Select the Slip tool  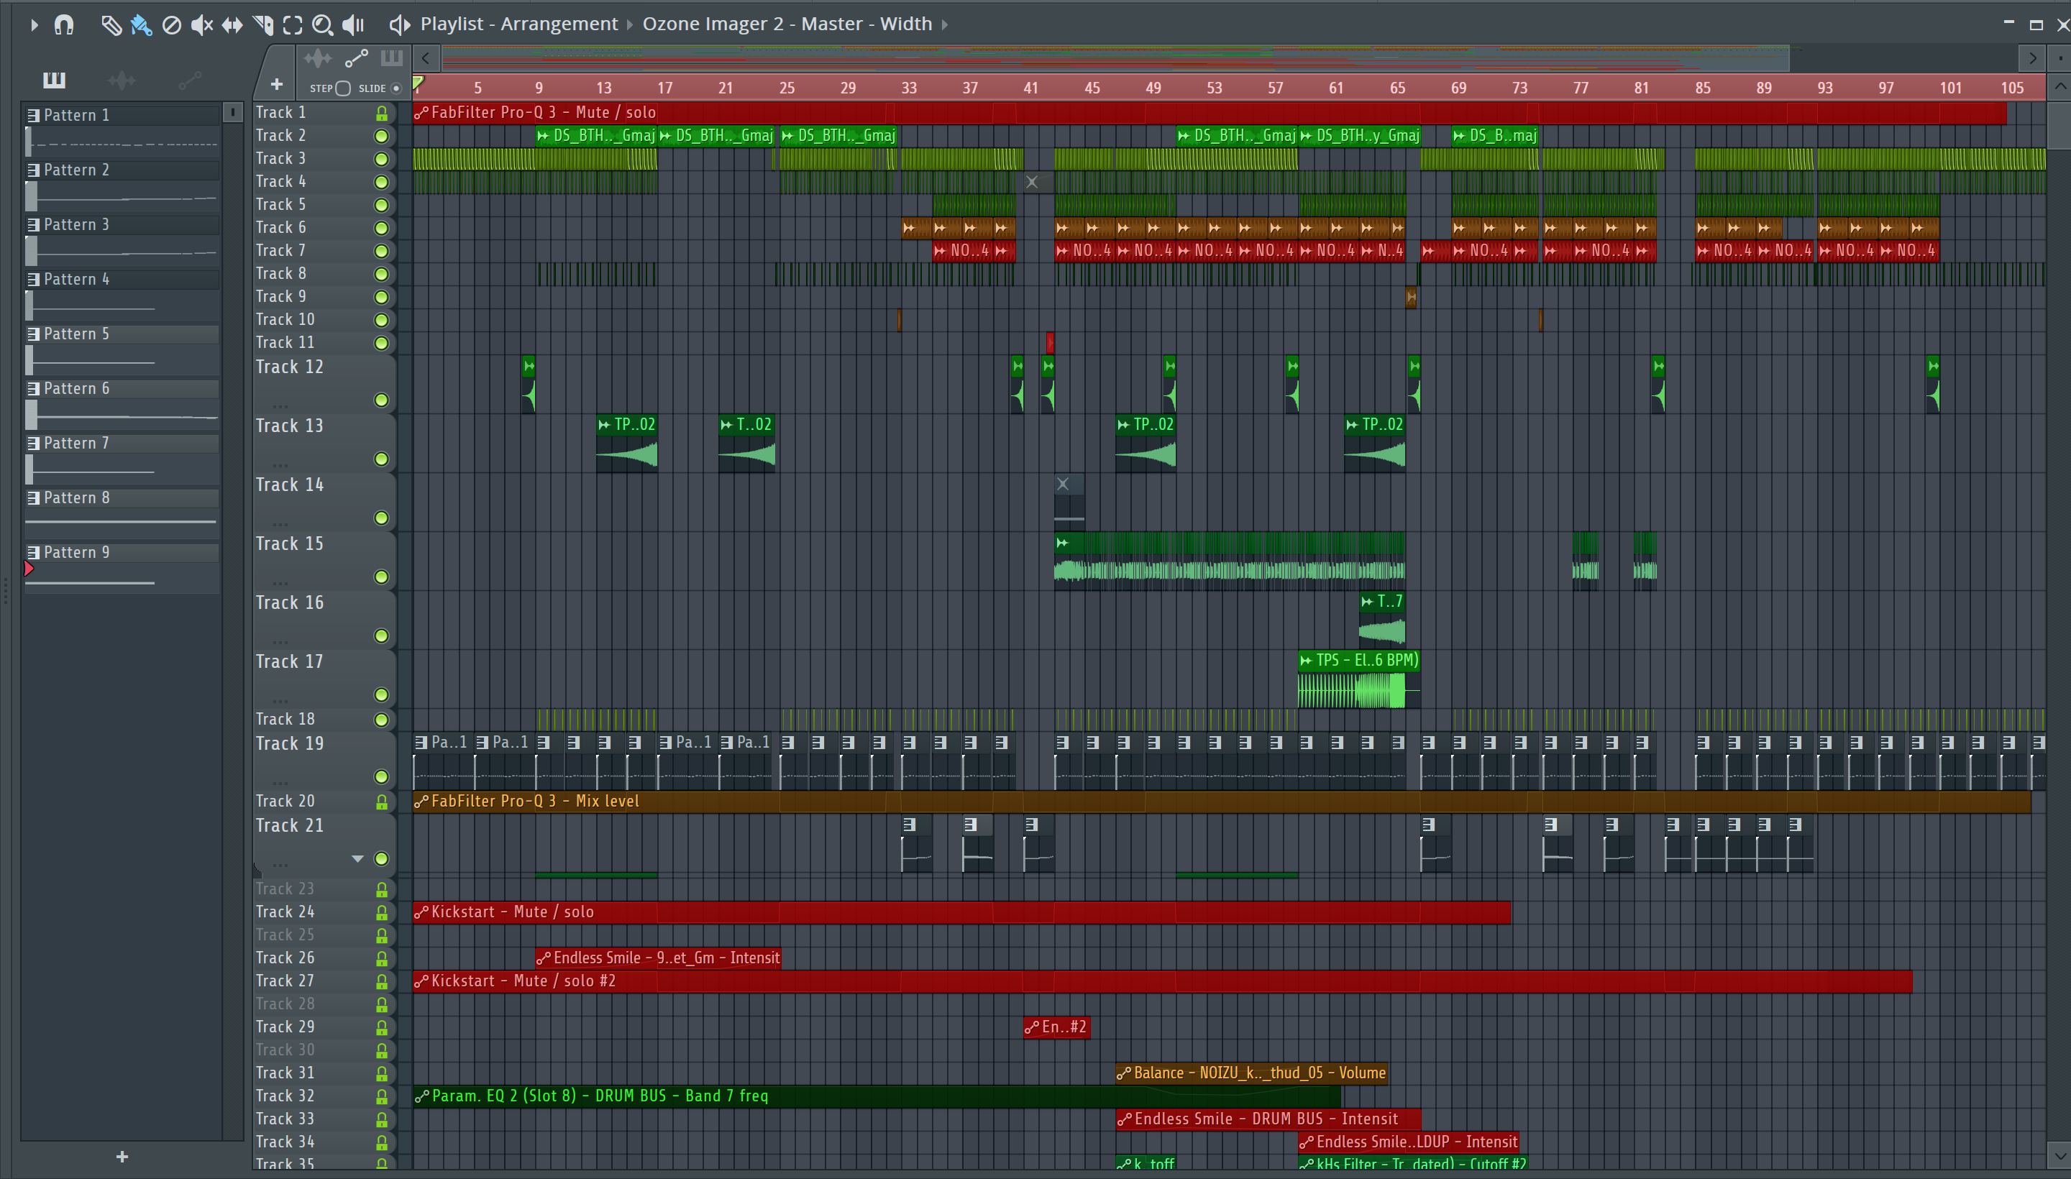tap(232, 25)
